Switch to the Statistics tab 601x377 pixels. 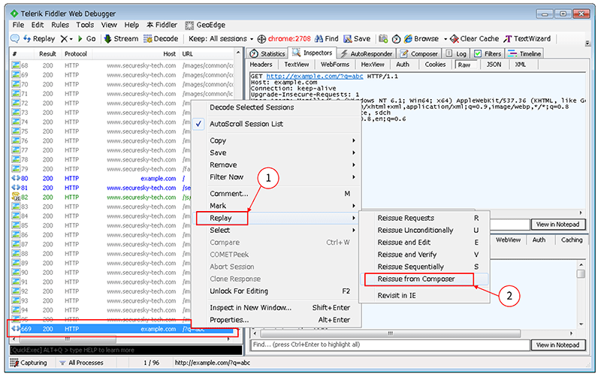[x=267, y=53]
